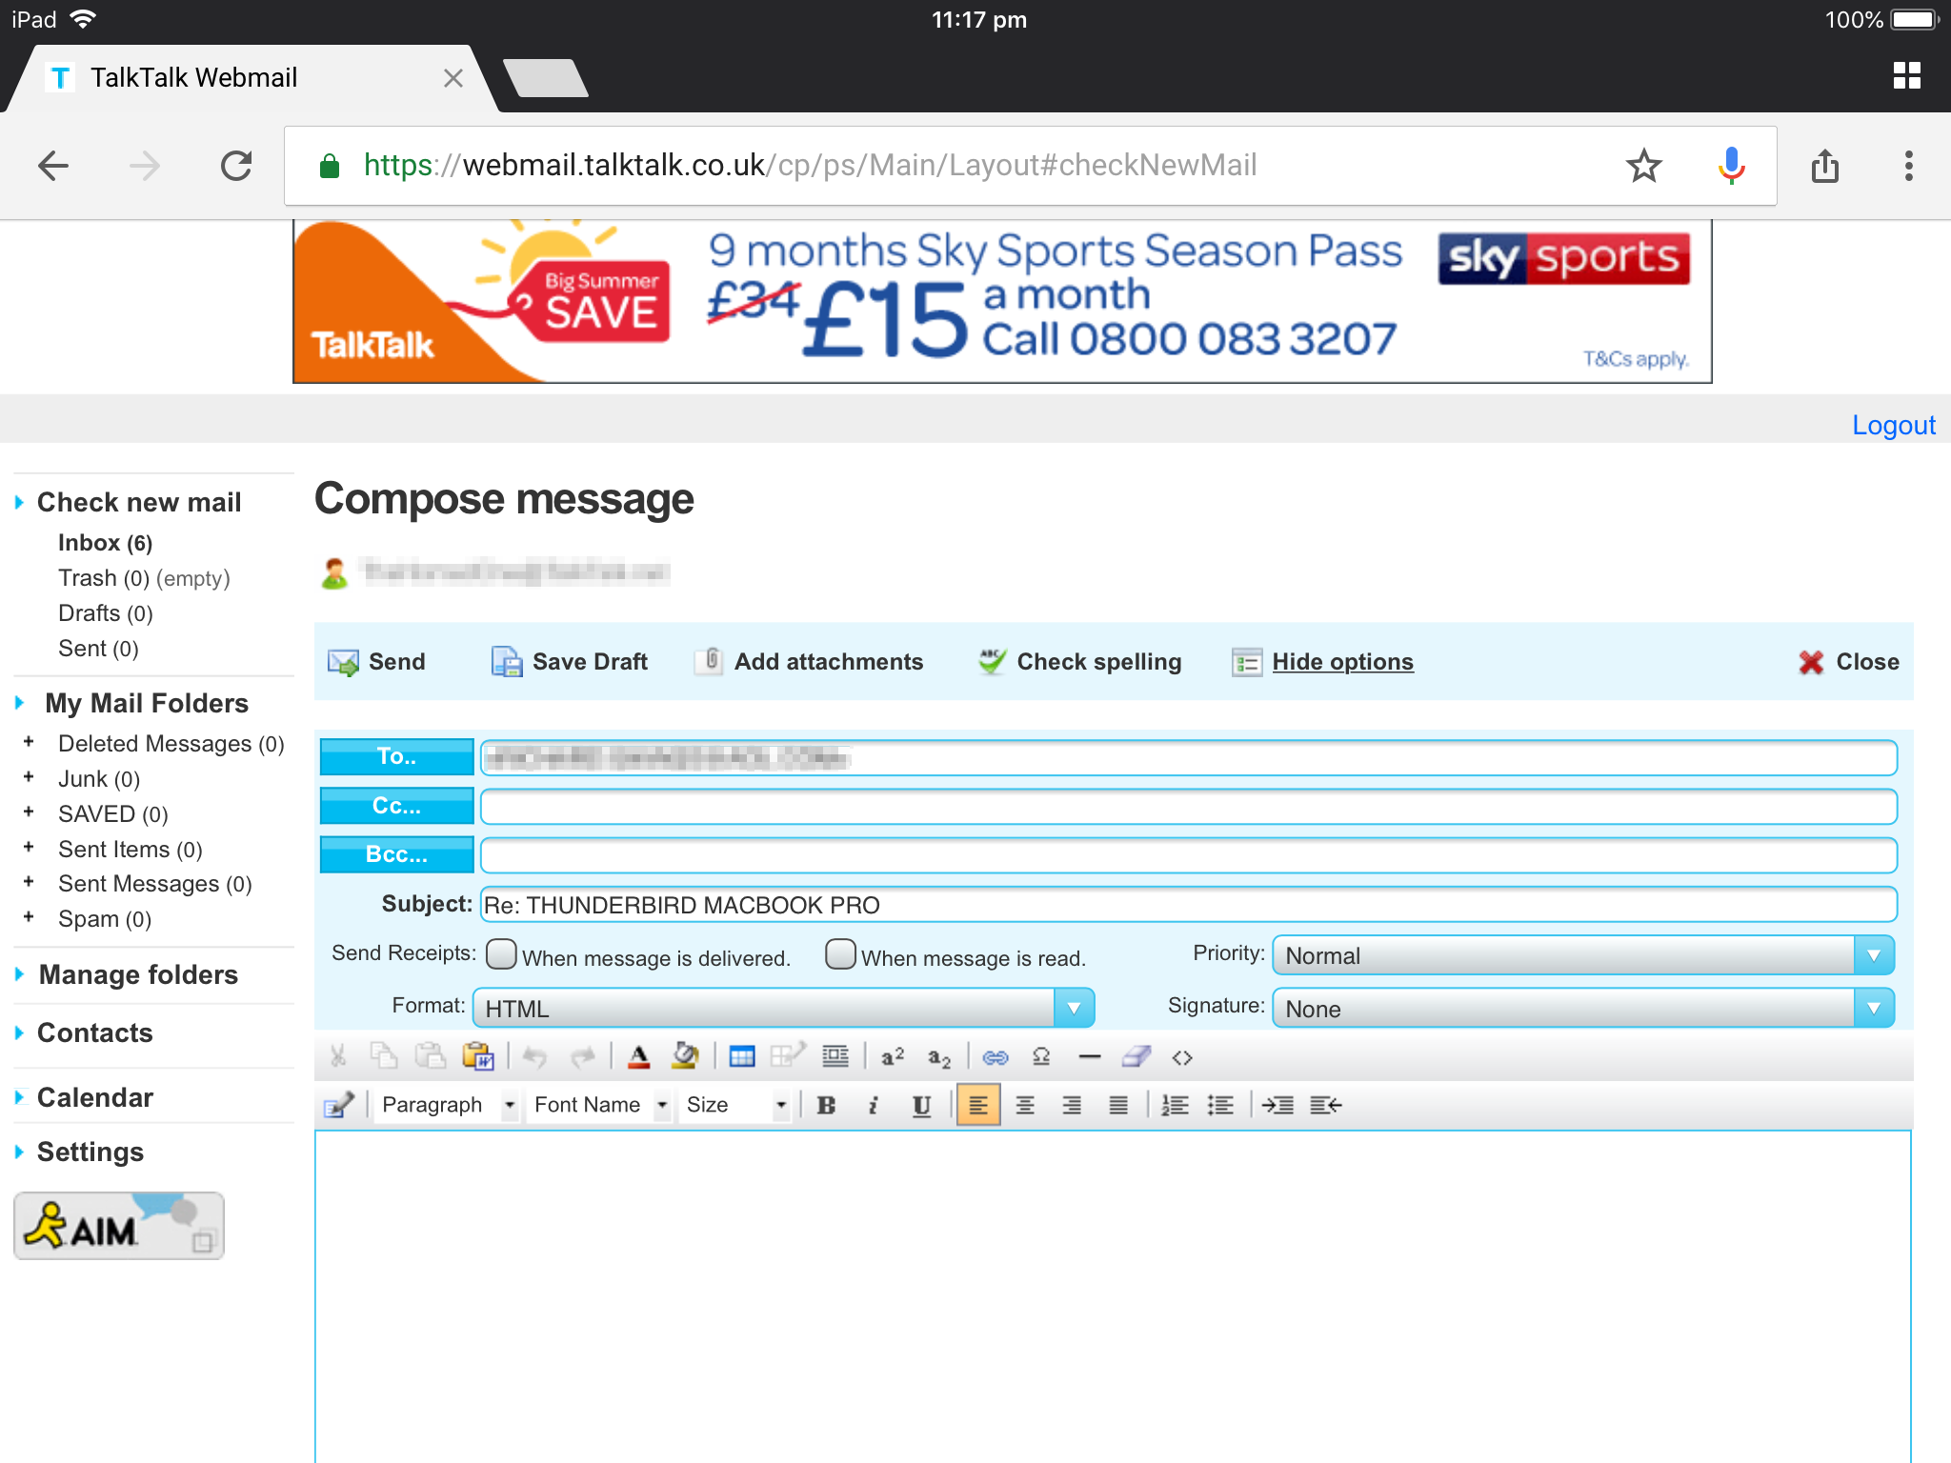
Task: Open the Priority dropdown showing Normal
Action: pos(1582,955)
